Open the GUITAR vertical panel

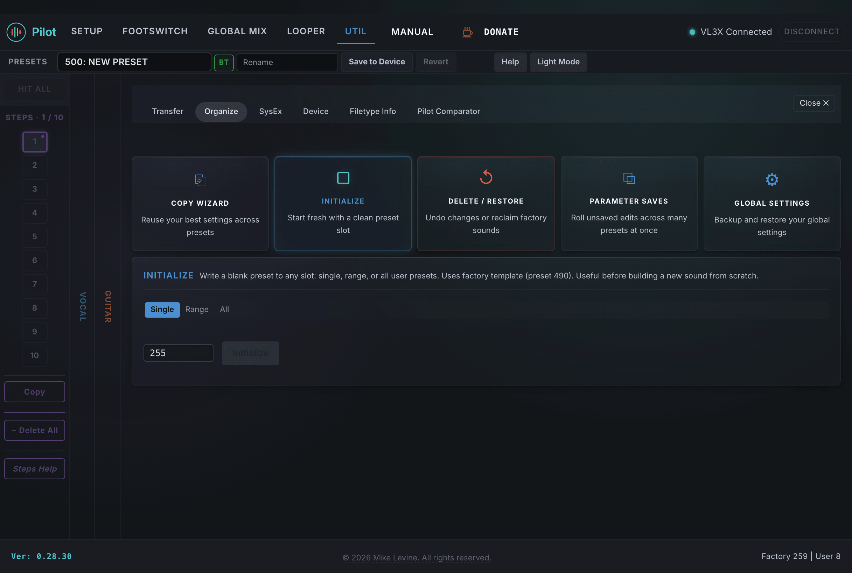[108, 306]
